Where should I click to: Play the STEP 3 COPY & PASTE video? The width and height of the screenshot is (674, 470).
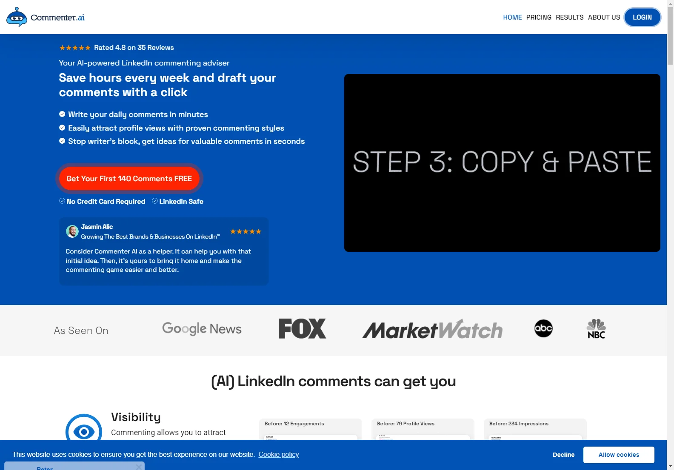502,163
